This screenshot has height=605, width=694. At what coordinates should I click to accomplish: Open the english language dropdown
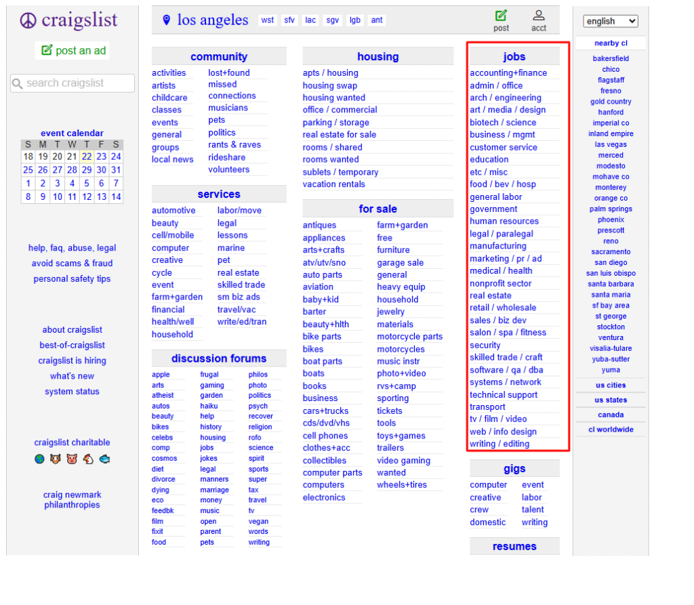[611, 21]
